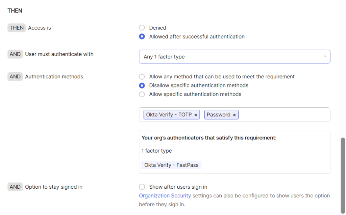Remove the Password tag with its x
Image resolution: width=346 pixels, height=215 pixels.
pyautogui.click(x=234, y=115)
